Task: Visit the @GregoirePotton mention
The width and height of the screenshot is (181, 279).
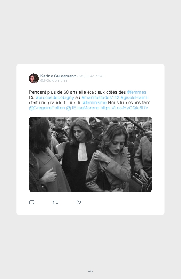Action: 47,108
